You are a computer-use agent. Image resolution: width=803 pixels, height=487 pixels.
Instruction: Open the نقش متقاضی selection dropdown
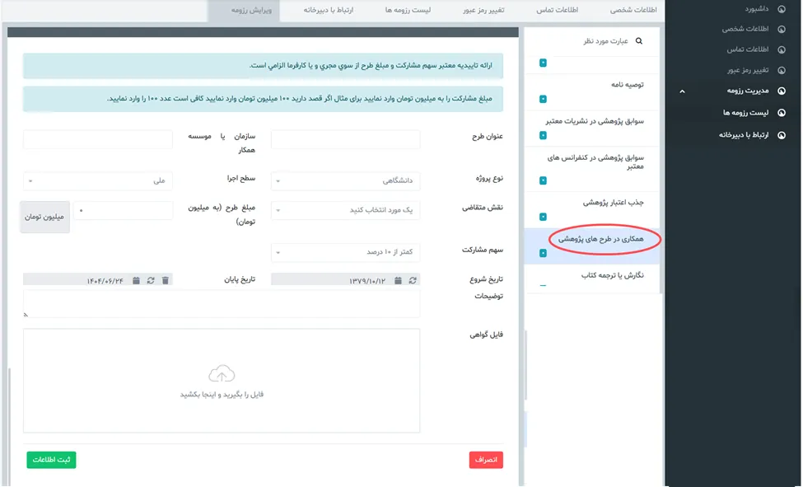(x=345, y=211)
